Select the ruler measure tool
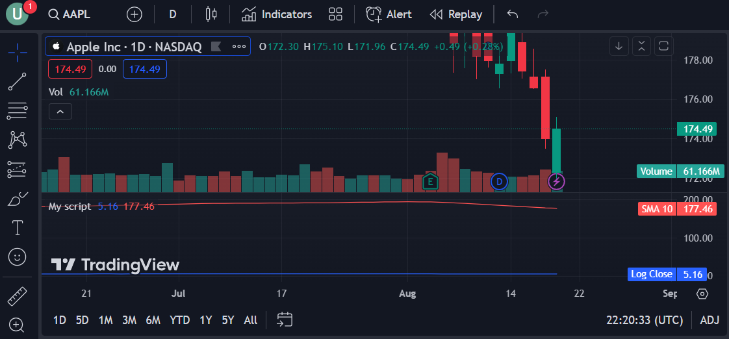Image resolution: width=729 pixels, height=339 pixels. pos(18,296)
